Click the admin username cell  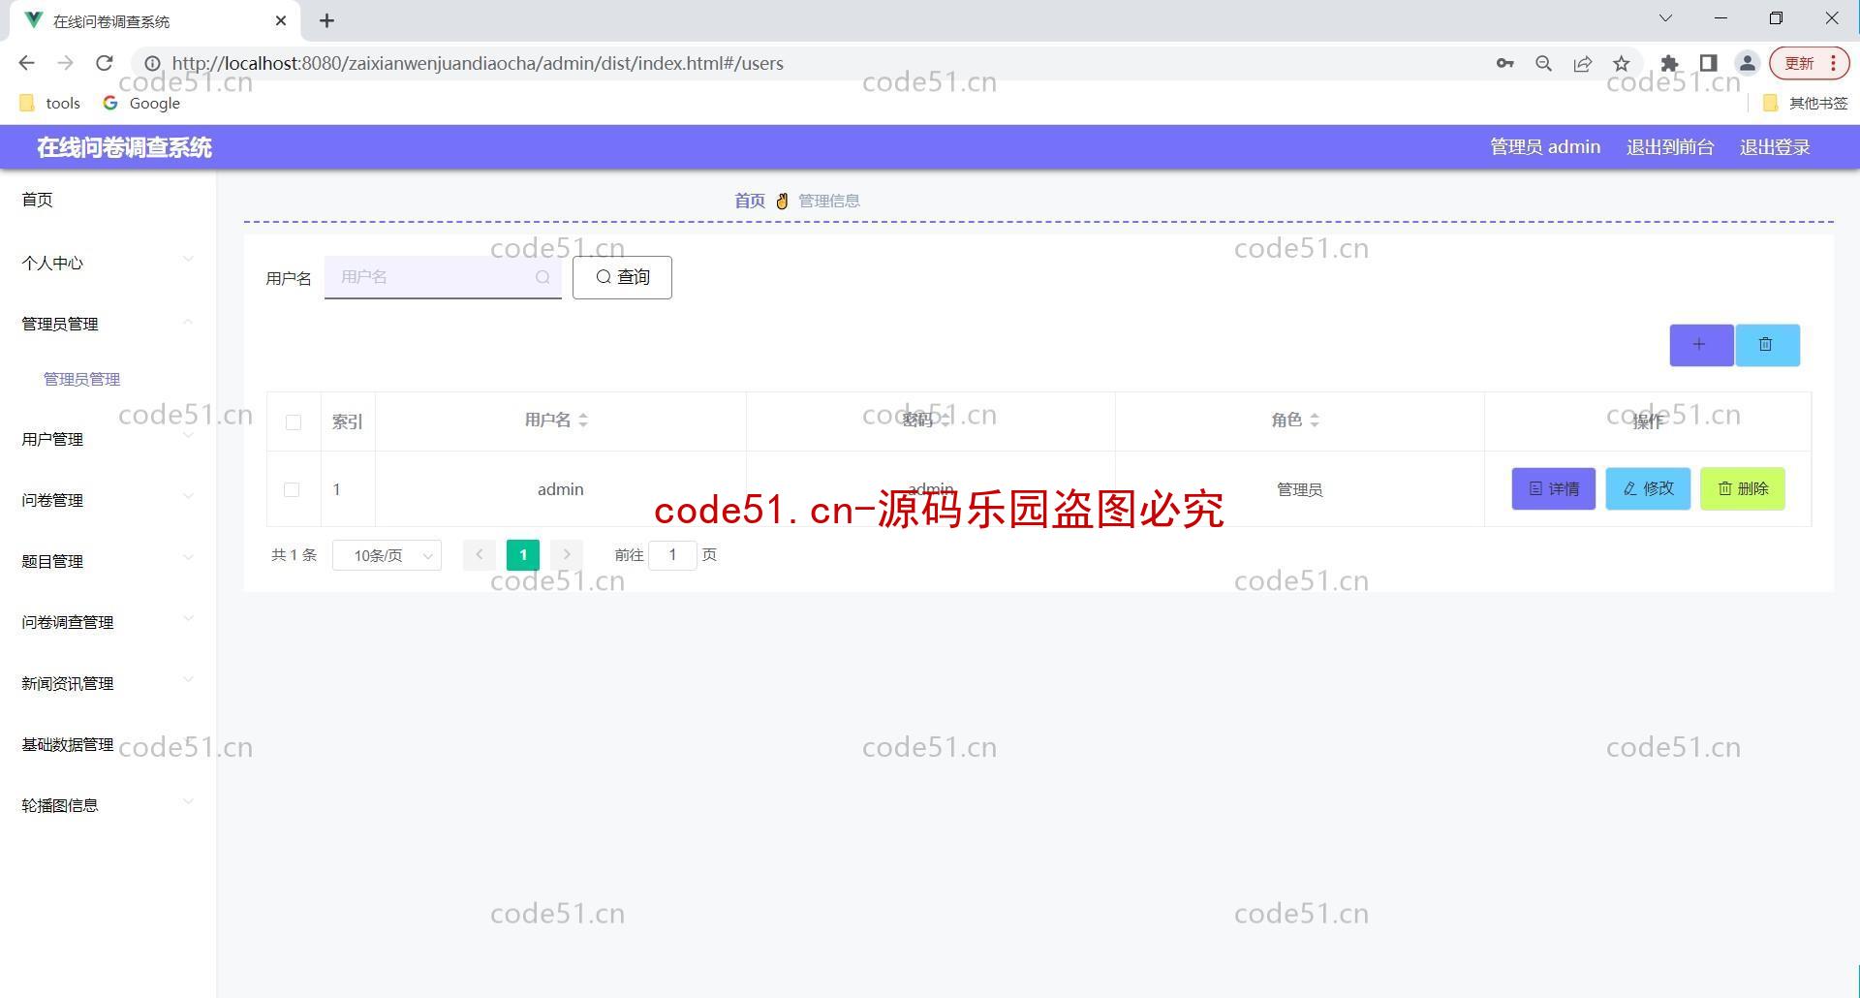(561, 490)
